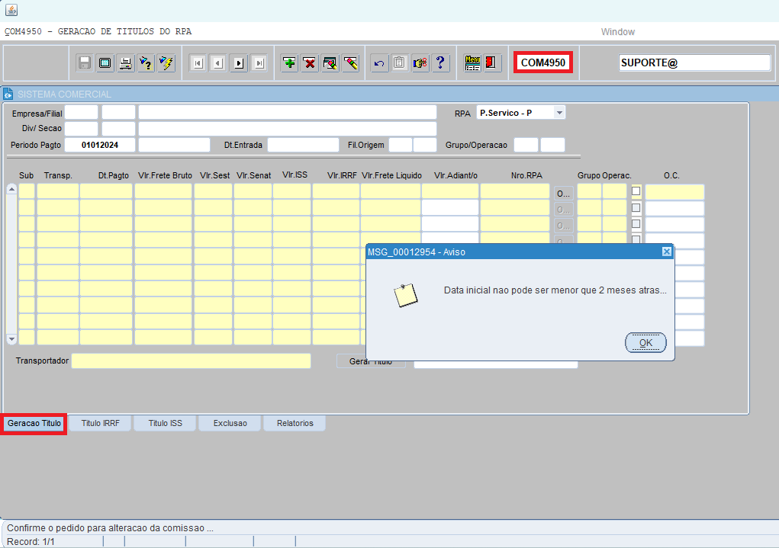Click the Java coffee cup window icon
Screen dimensions: 779x548
coord(11,9)
